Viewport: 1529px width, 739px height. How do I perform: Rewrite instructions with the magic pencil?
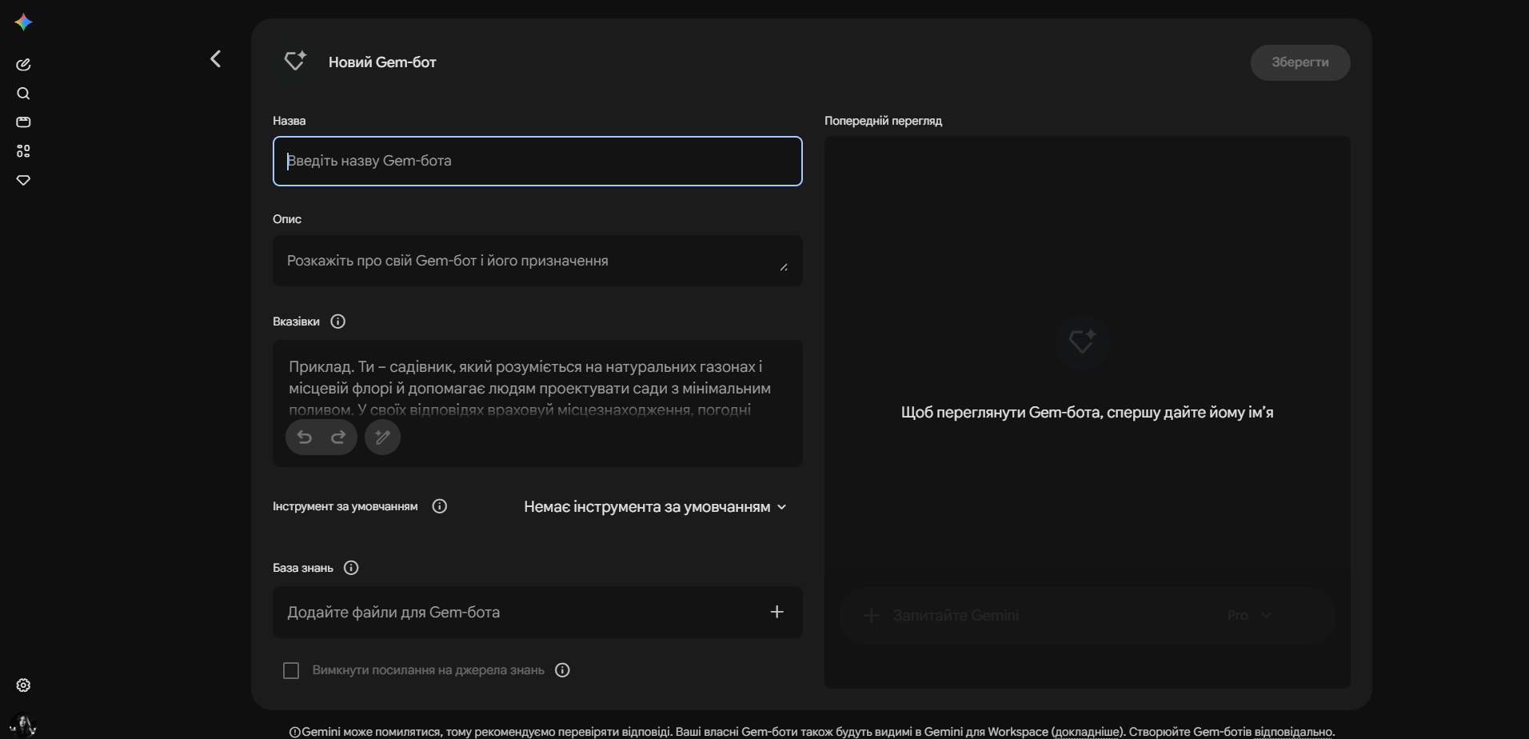tap(382, 437)
